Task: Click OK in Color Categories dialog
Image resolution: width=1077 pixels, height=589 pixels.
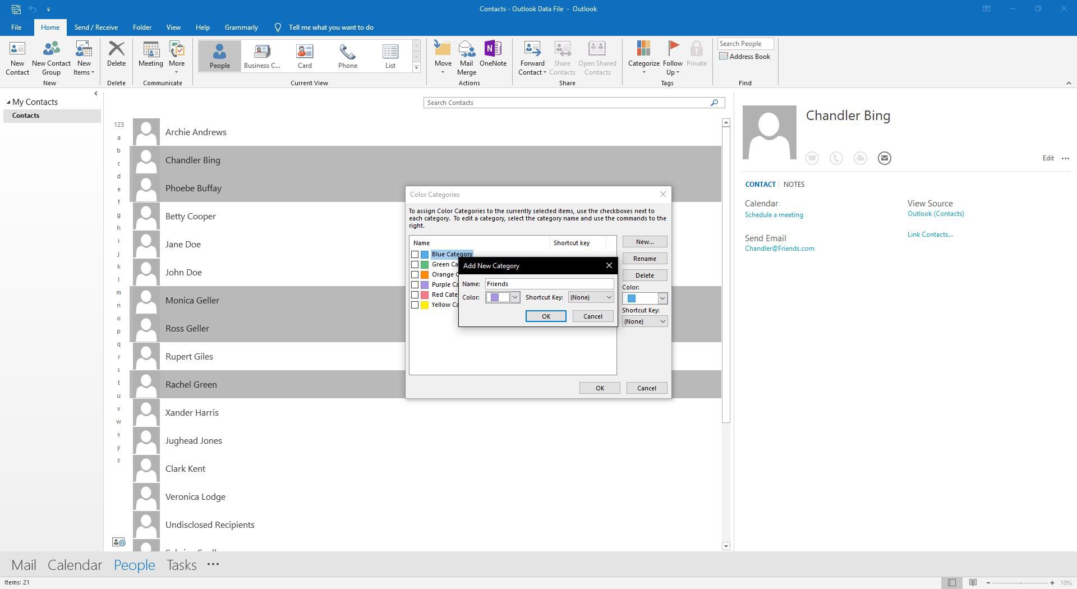Action: pos(600,388)
